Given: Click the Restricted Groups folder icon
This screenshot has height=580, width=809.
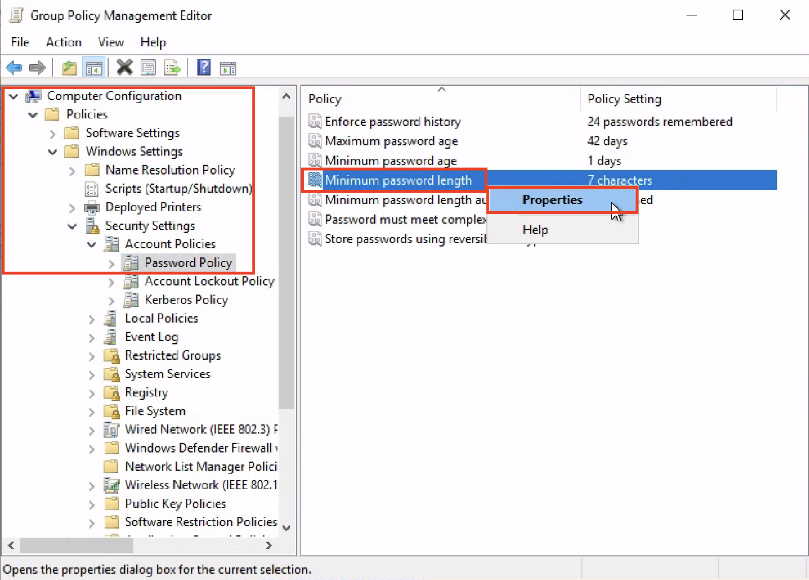Looking at the screenshot, I should point(112,356).
